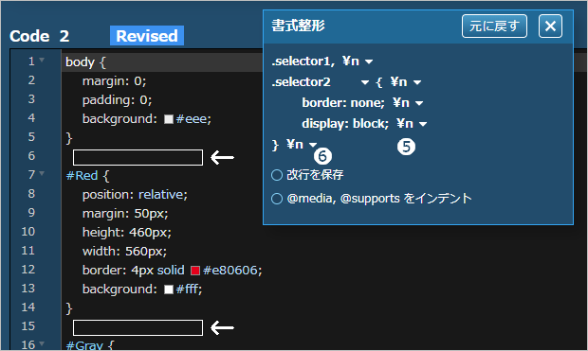This screenshot has width=588, height=351.
Task: Open dropdown after closing brace ¥n
Action: tap(312, 144)
